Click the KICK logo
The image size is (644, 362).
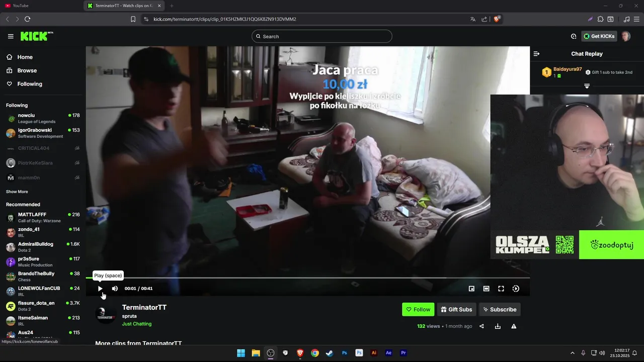pyautogui.click(x=37, y=36)
